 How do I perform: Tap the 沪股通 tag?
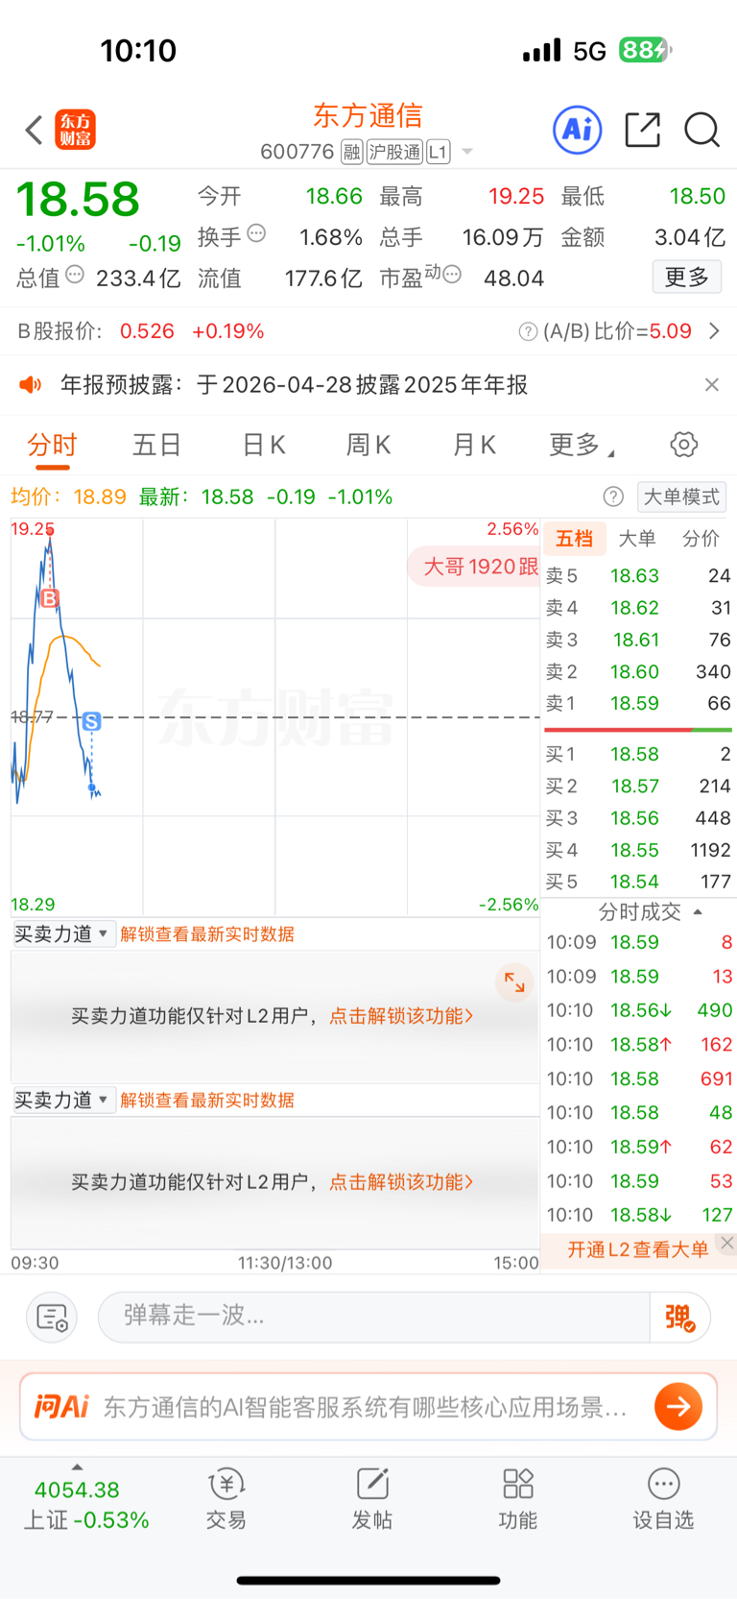(x=394, y=152)
